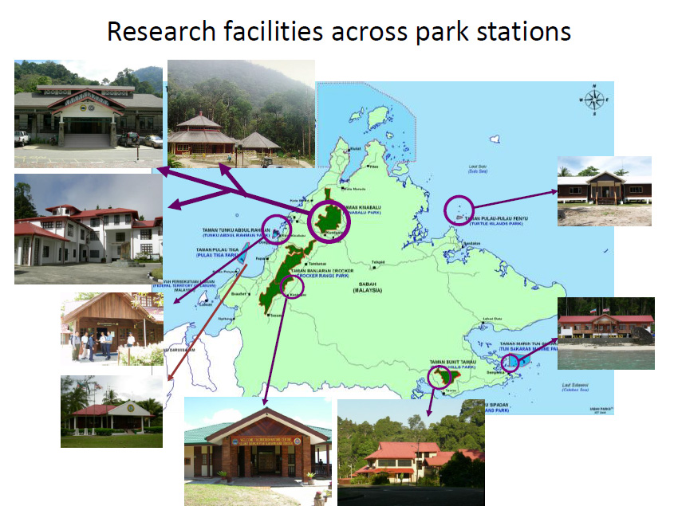Click the Crocker Range Park circle marker
The image size is (674, 506).
coord(294,291)
